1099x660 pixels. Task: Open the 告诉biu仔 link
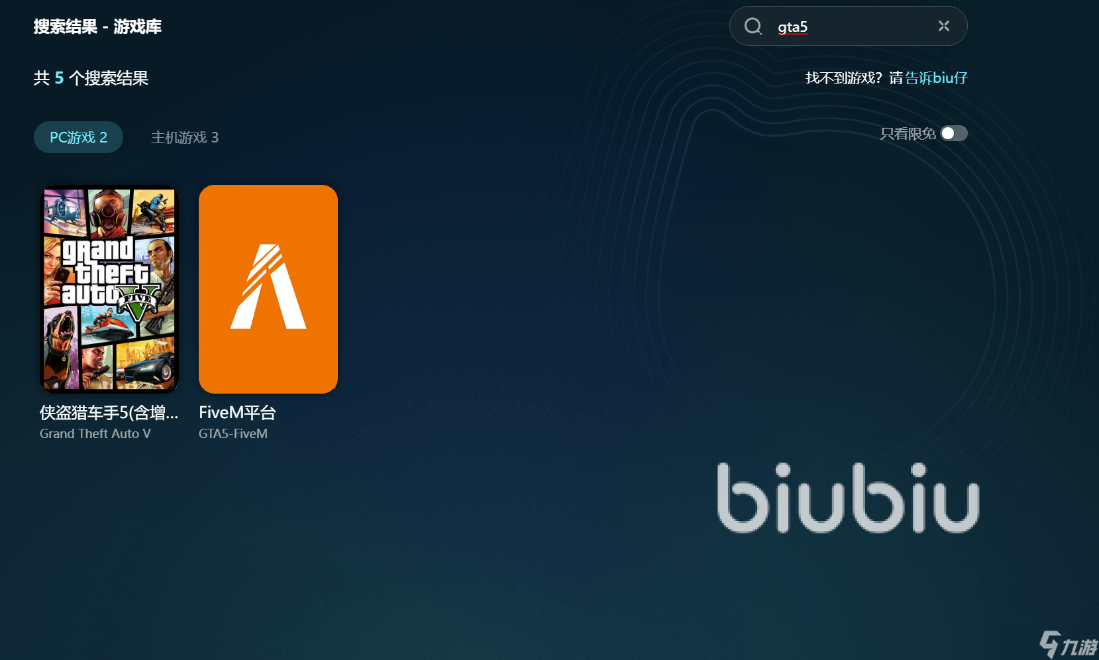point(936,78)
